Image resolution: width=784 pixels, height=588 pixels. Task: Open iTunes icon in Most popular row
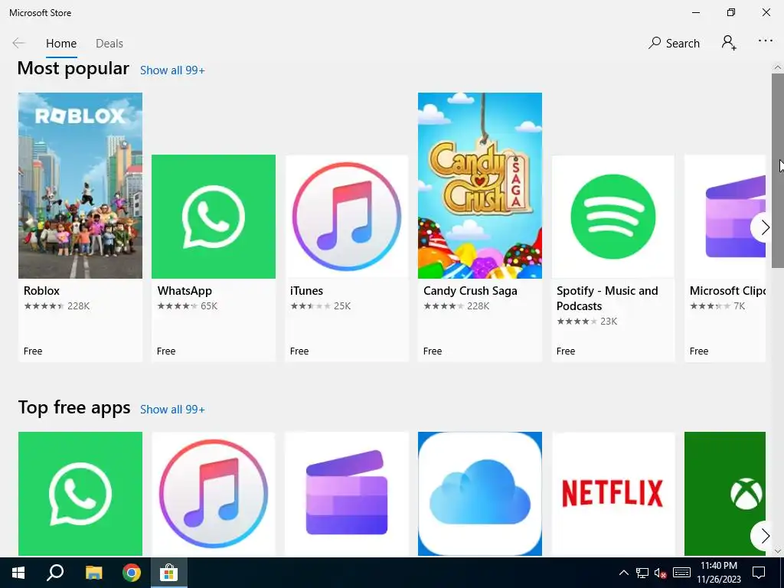[347, 217]
